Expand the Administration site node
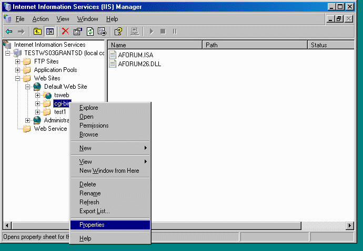The image size is (363, 251). (x=27, y=120)
